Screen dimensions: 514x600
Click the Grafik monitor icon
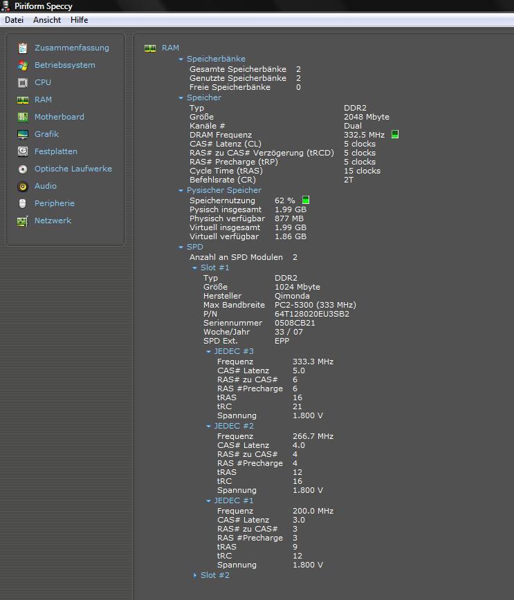[x=23, y=134]
